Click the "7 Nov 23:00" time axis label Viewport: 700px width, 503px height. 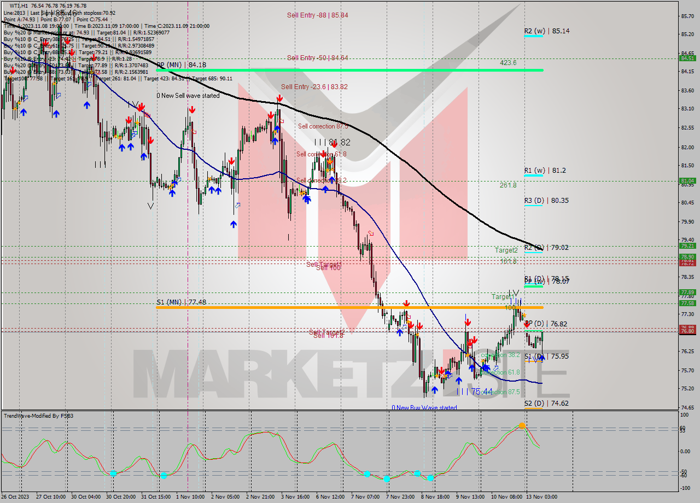[x=400, y=496]
